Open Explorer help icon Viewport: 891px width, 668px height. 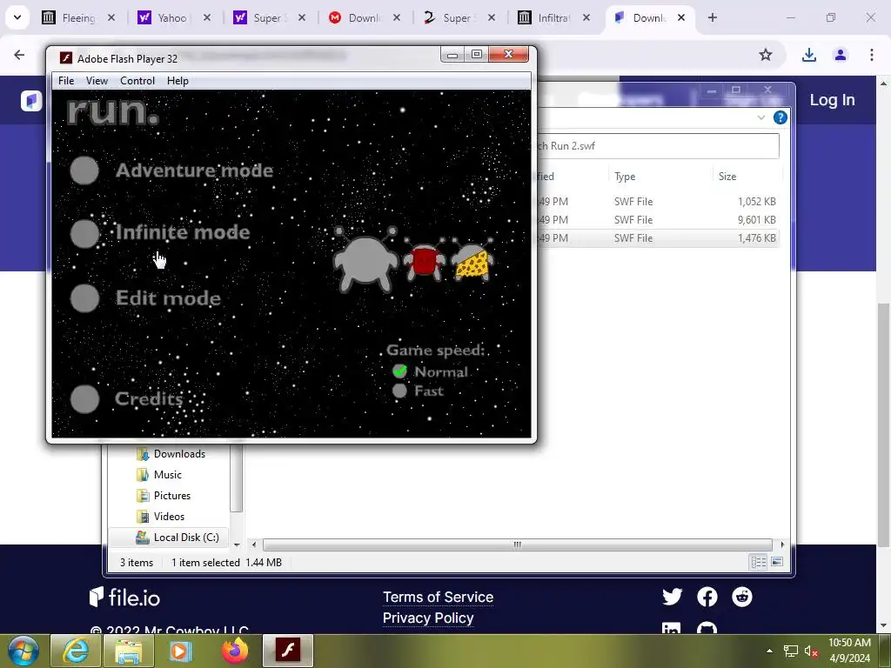[x=780, y=117]
